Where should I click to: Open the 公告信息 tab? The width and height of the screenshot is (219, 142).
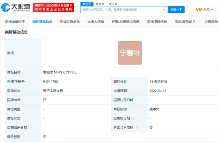coord(211,22)
